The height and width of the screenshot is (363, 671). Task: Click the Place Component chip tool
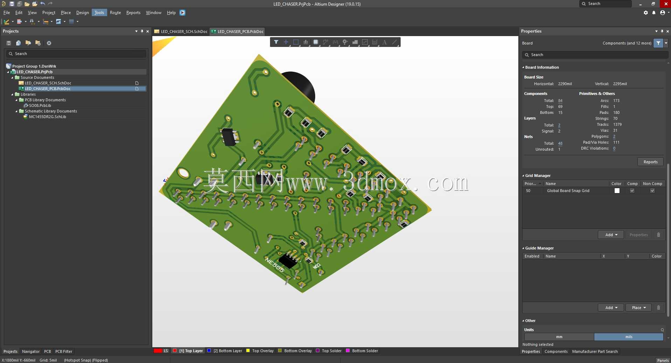(x=316, y=42)
